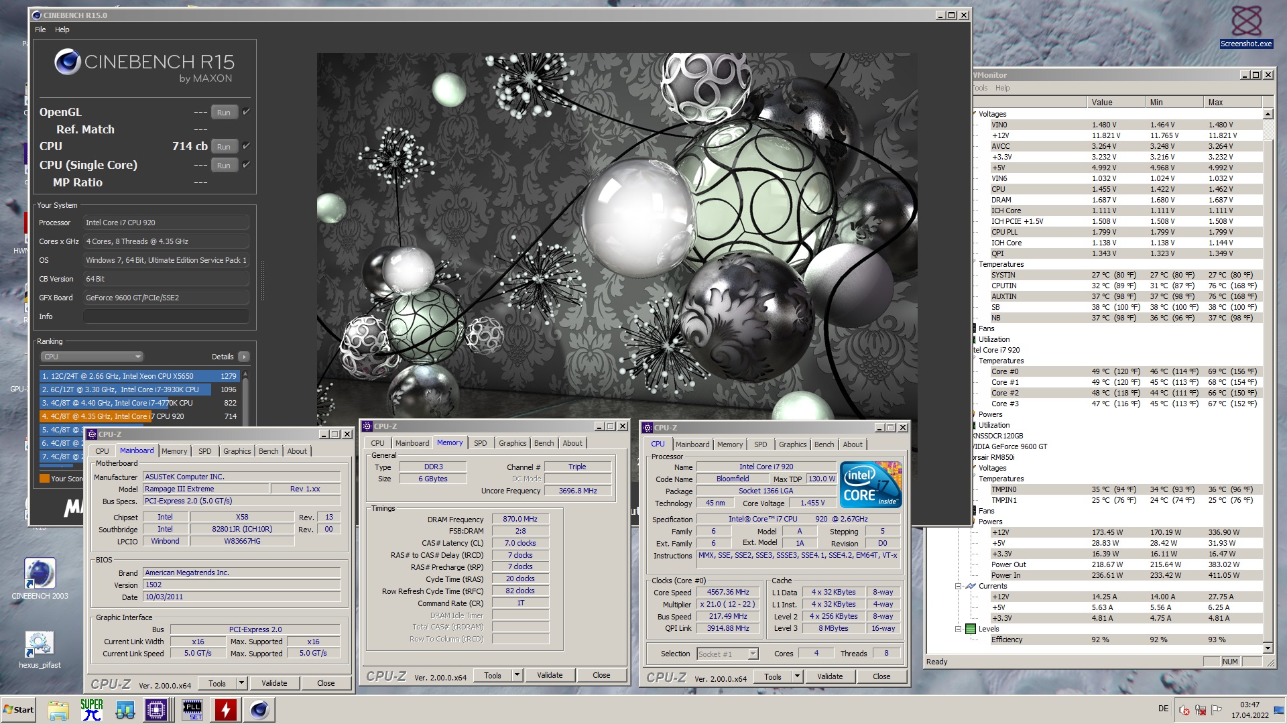Open the PLL SET taskbar icon

click(x=192, y=710)
